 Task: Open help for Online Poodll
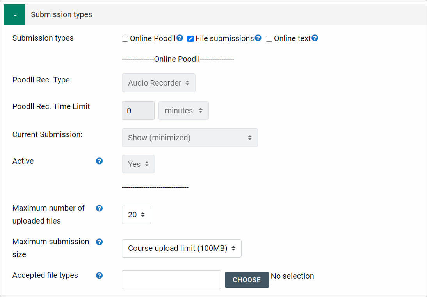(x=180, y=38)
